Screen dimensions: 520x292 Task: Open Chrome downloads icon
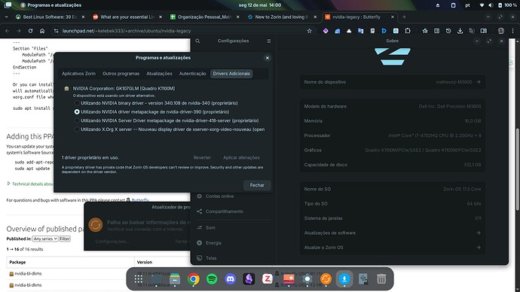click(x=460, y=31)
